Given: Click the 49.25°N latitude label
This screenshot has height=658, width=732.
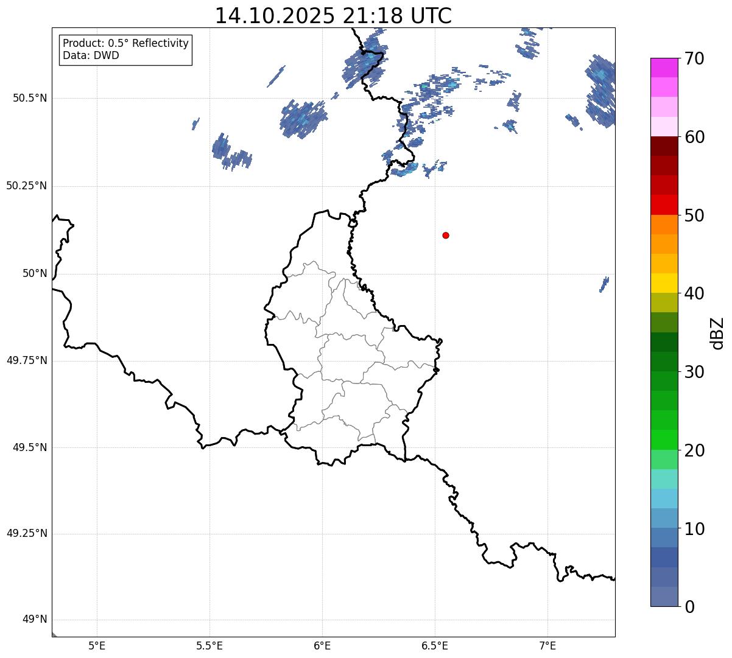Looking at the screenshot, I should (x=27, y=533).
